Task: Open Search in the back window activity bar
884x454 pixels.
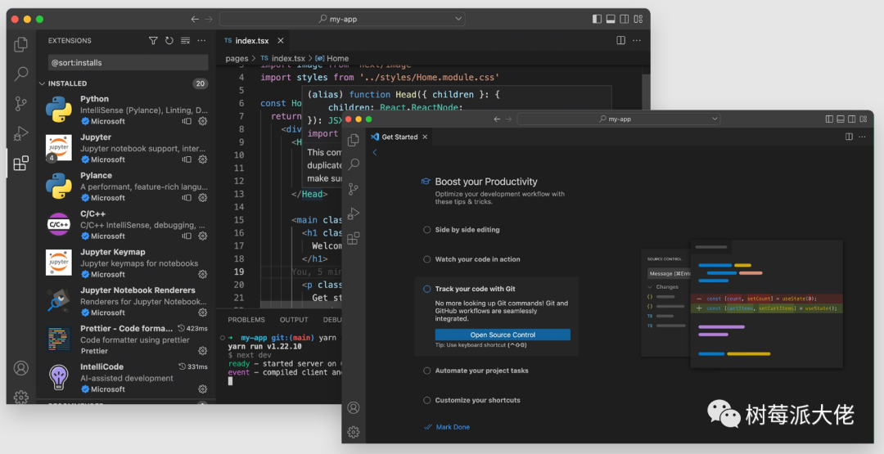Action: tap(20, 74)
